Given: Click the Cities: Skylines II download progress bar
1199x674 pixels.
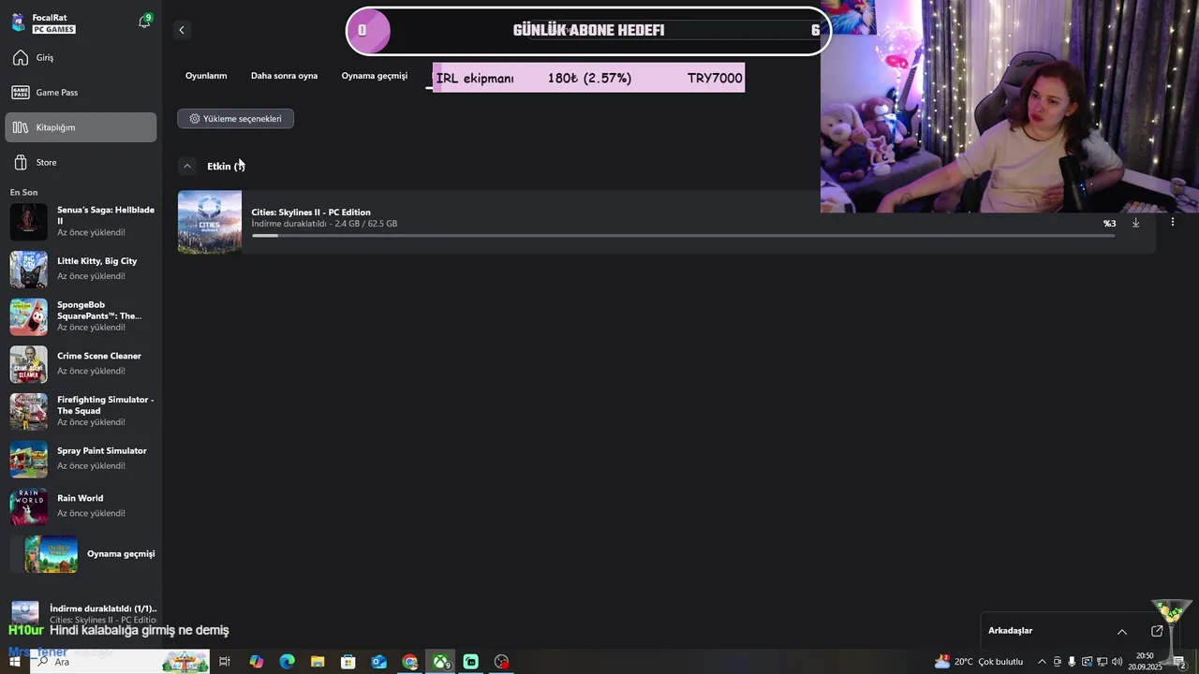Looking at the screenshot, I should tap(683, 236).
